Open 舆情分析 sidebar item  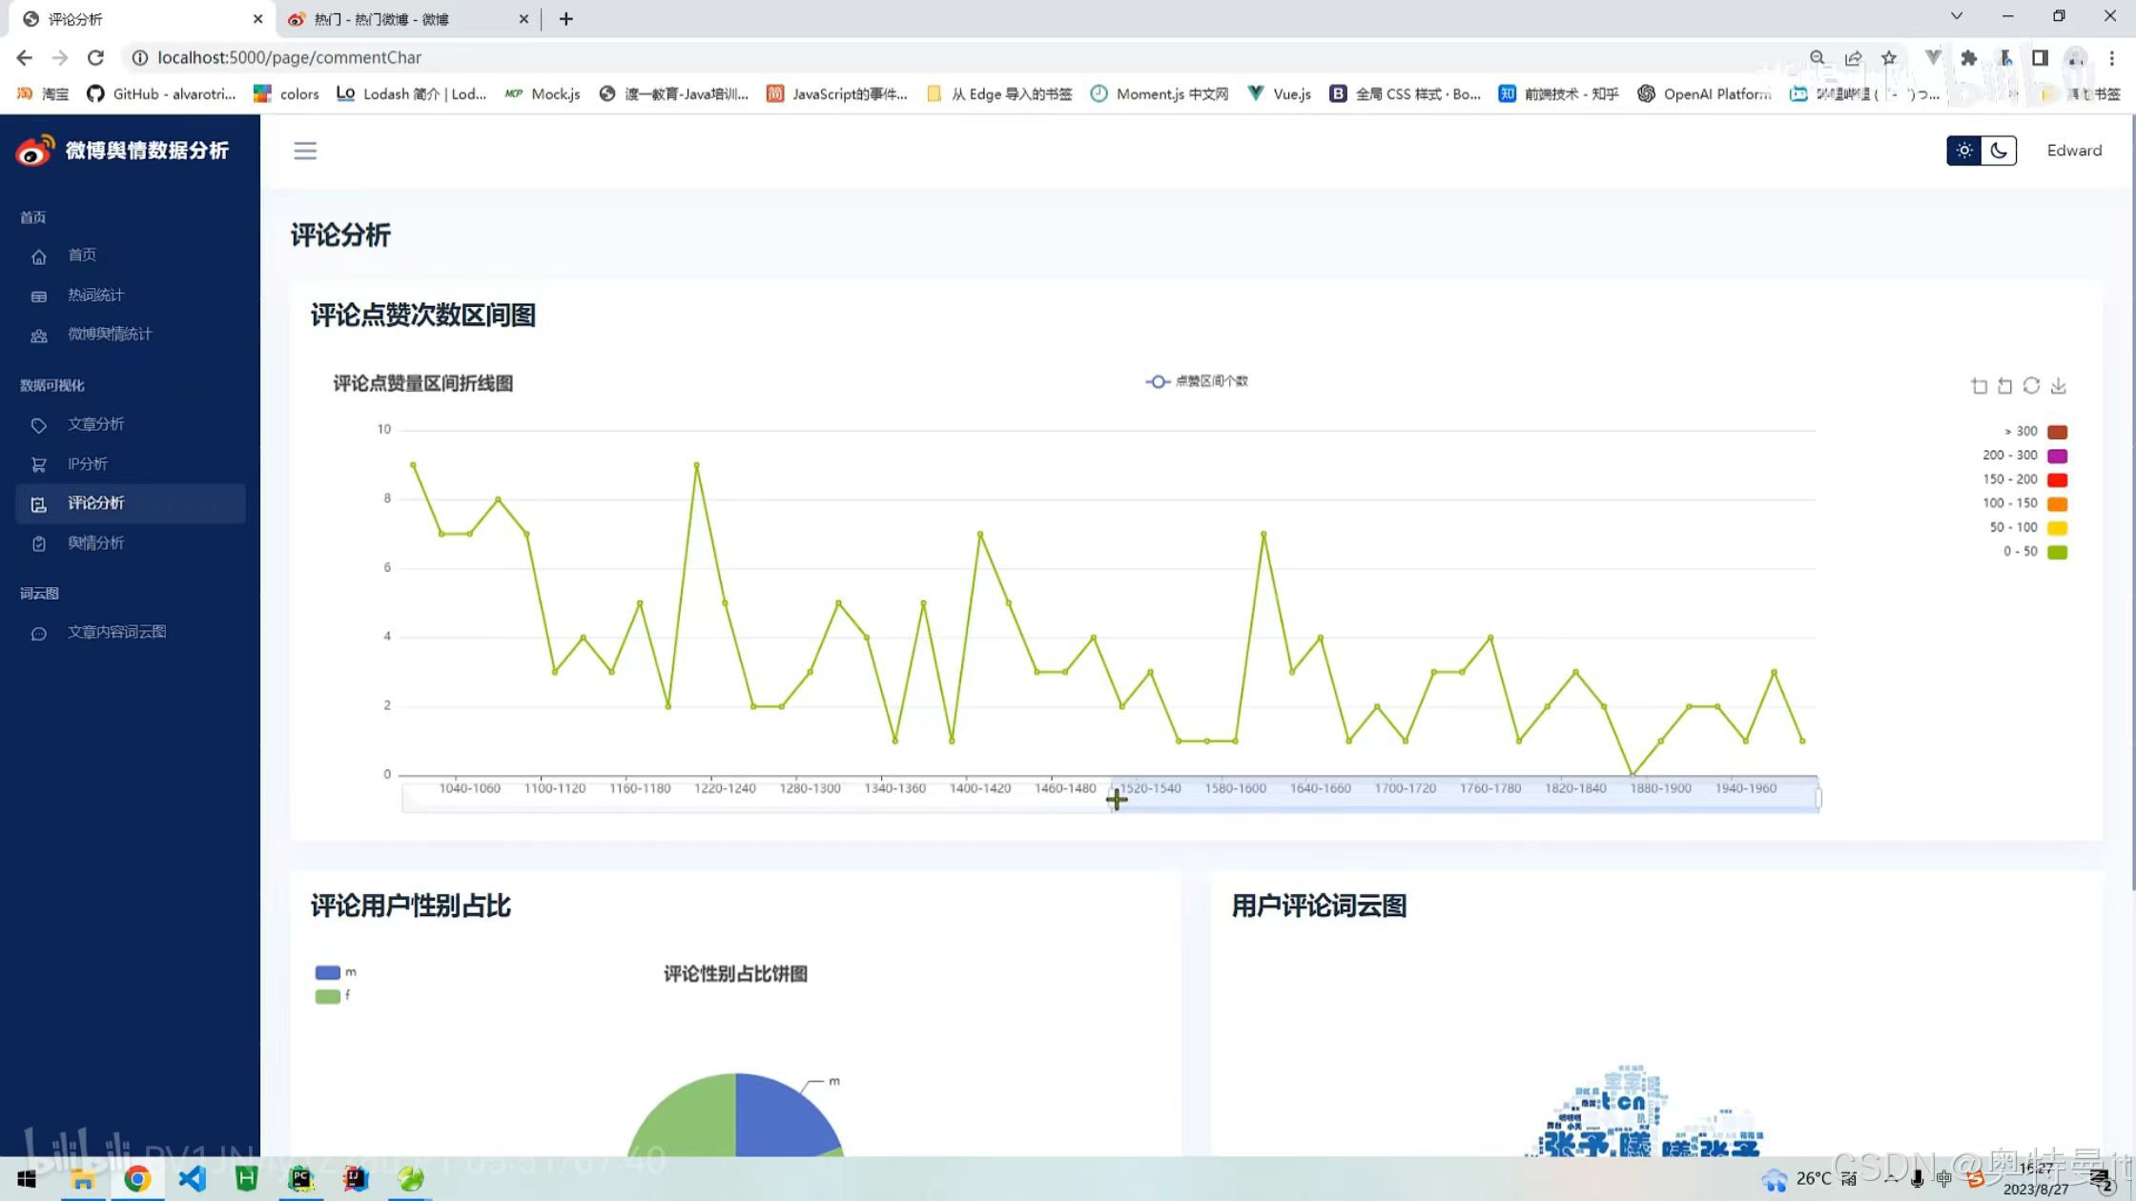[x=95, y=543]
